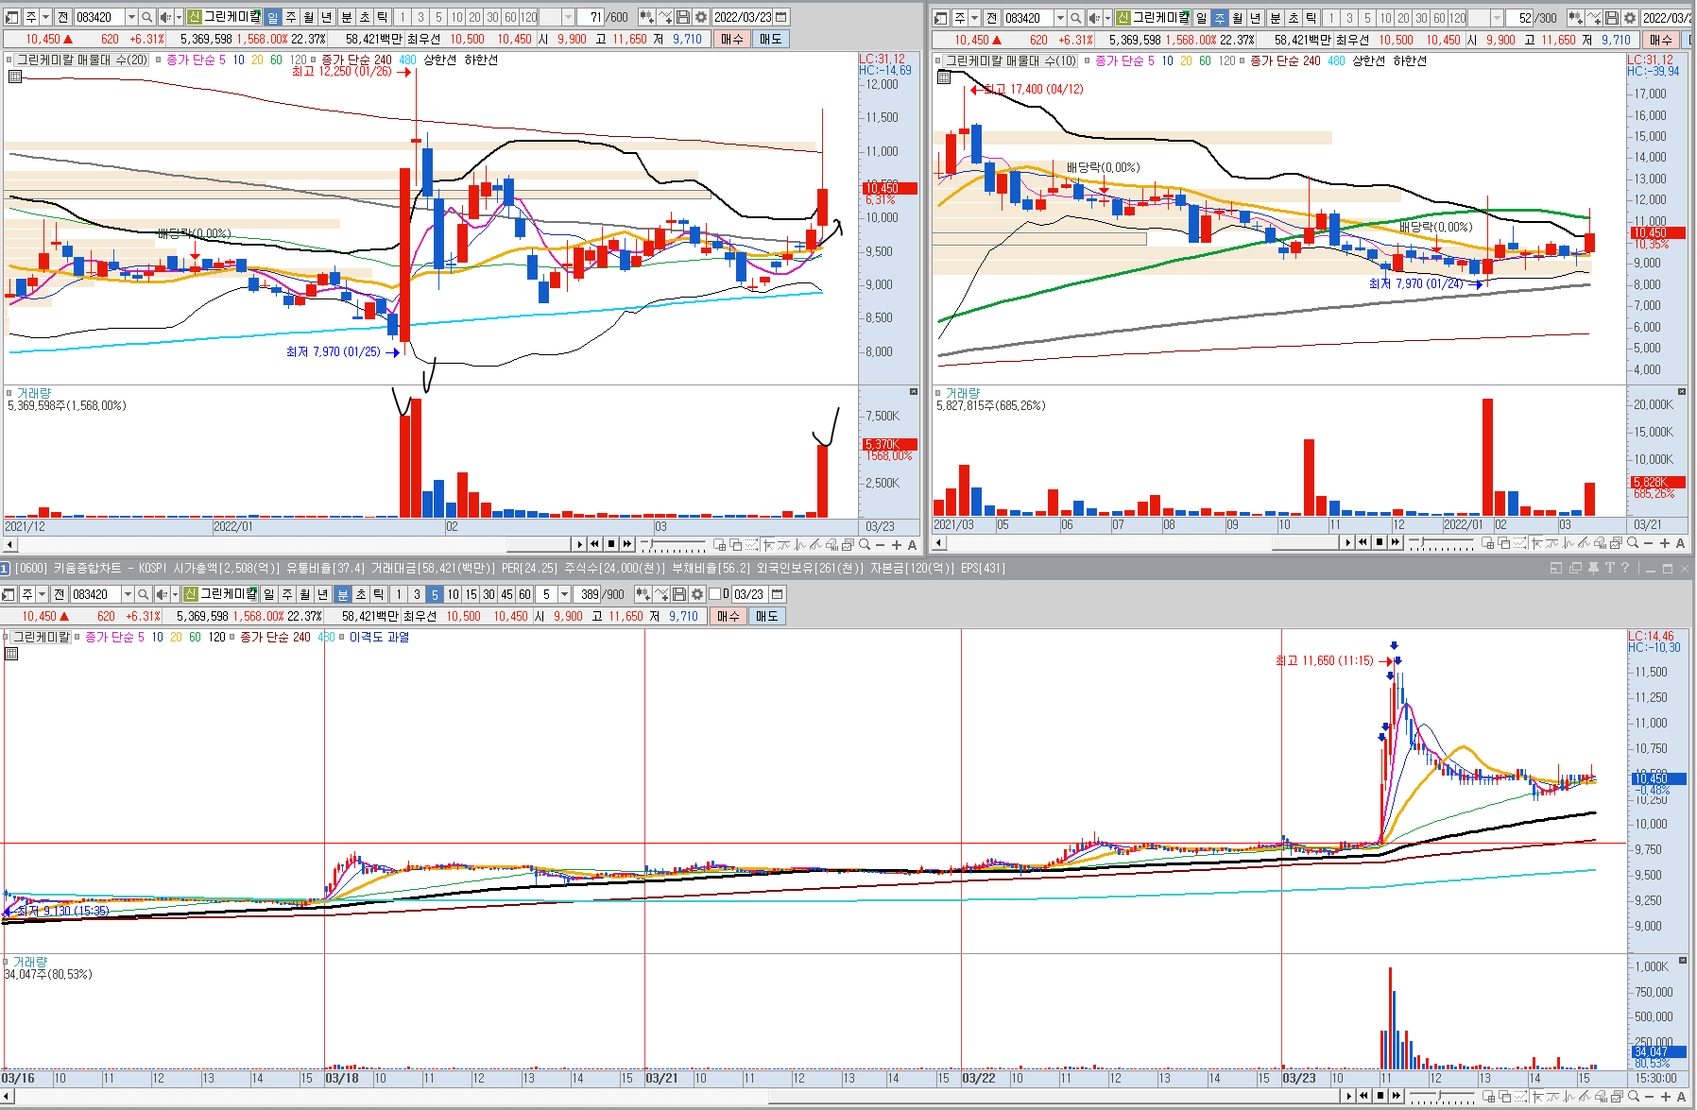Open stock search magnifier in bottom chart
The height and width of the screenshot is (1110, 1697).
click(143, 594)
